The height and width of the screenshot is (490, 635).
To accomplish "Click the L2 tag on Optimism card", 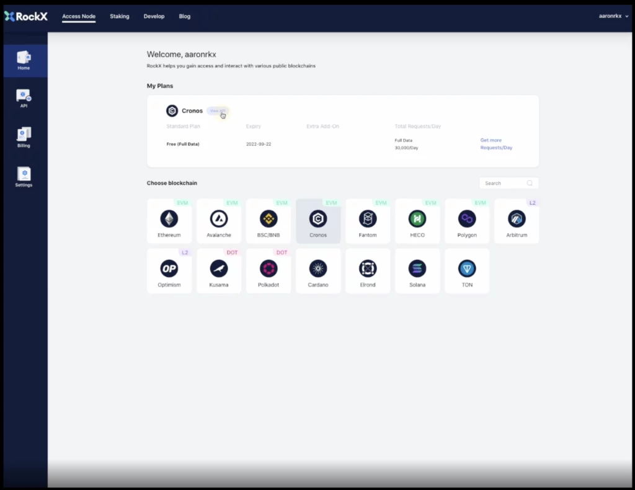I will tap(185, 252).
